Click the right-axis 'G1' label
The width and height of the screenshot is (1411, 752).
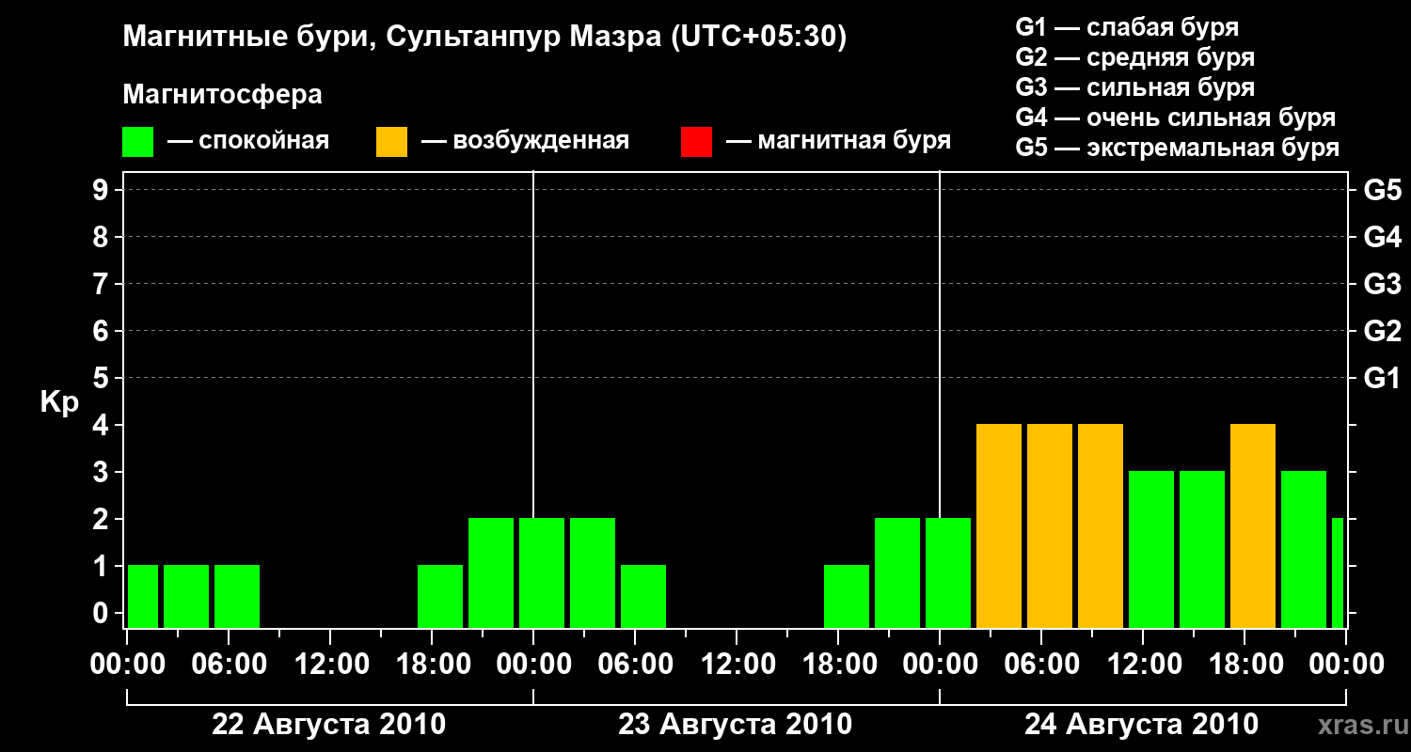(1382, 378)
